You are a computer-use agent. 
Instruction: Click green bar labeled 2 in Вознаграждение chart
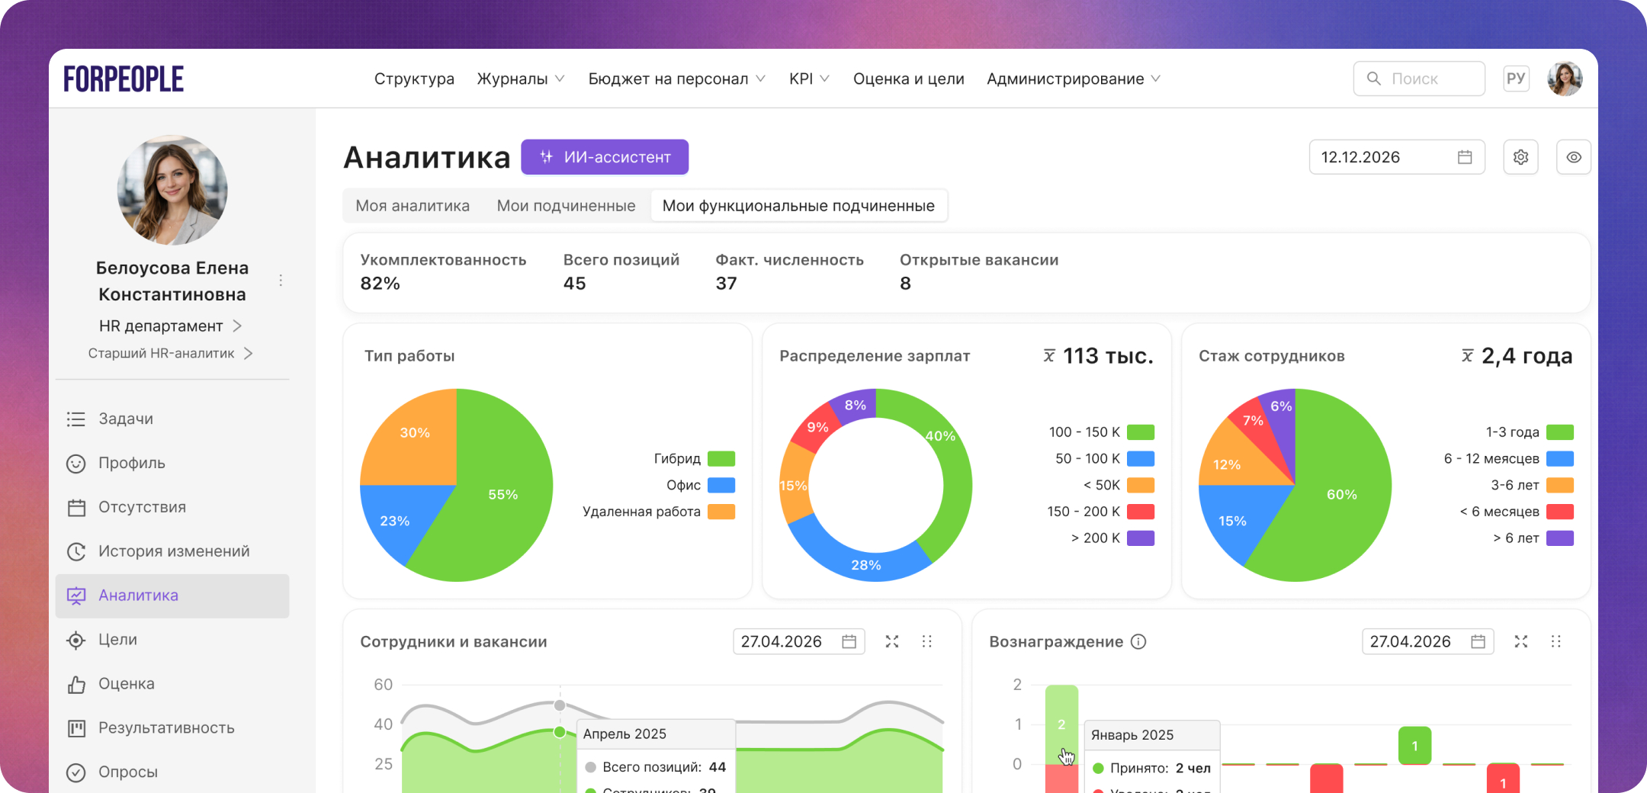tap(1061, 724)
